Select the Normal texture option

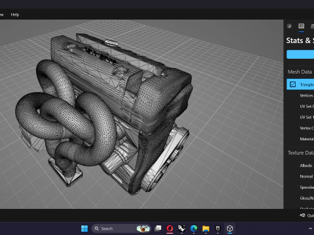click(x=300, y=176)
